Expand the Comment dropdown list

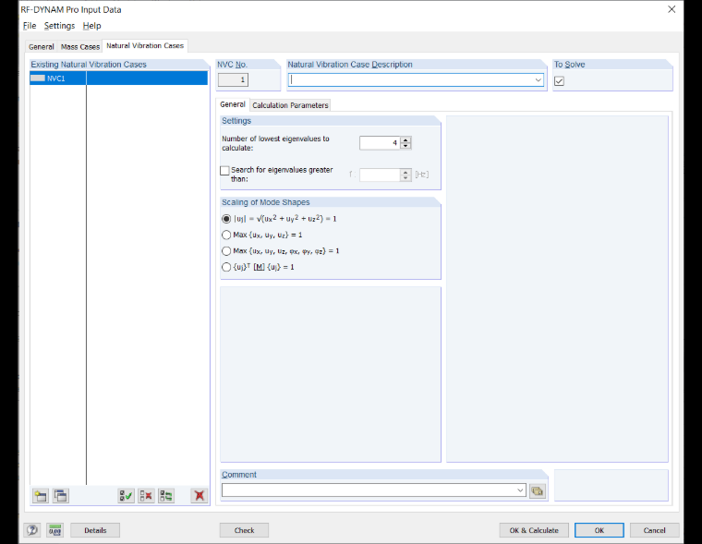click(x=520, y=490)
